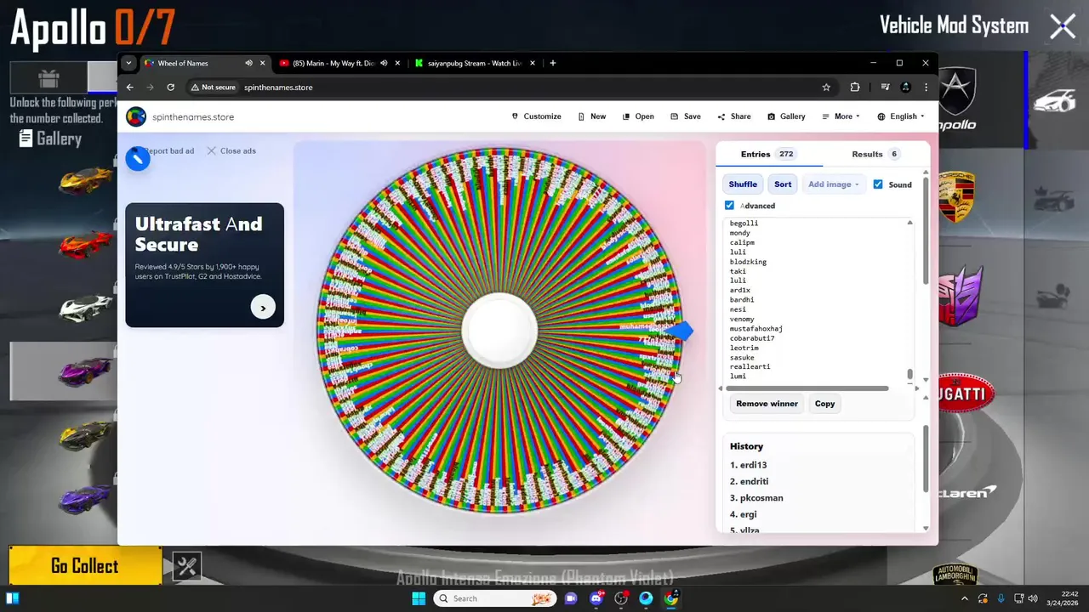Open a saved wheel
Viewport: 1089px width, 612px height.
point(638,116)
